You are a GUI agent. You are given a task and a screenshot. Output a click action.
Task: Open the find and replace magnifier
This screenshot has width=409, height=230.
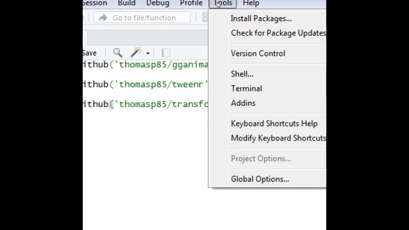click(x=118, y=53)
